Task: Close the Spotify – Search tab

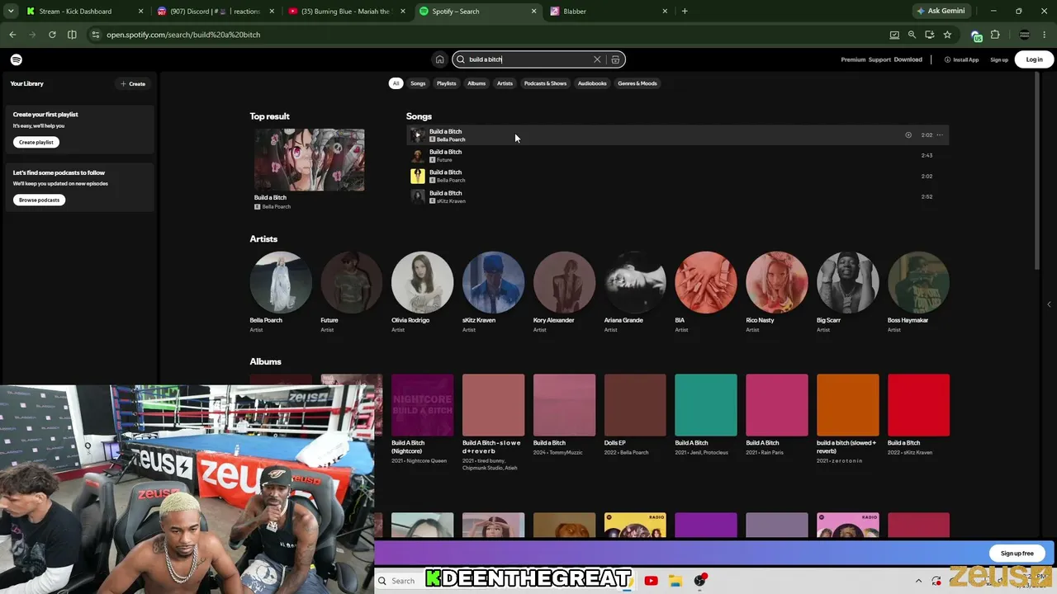Action: point(533,12)
